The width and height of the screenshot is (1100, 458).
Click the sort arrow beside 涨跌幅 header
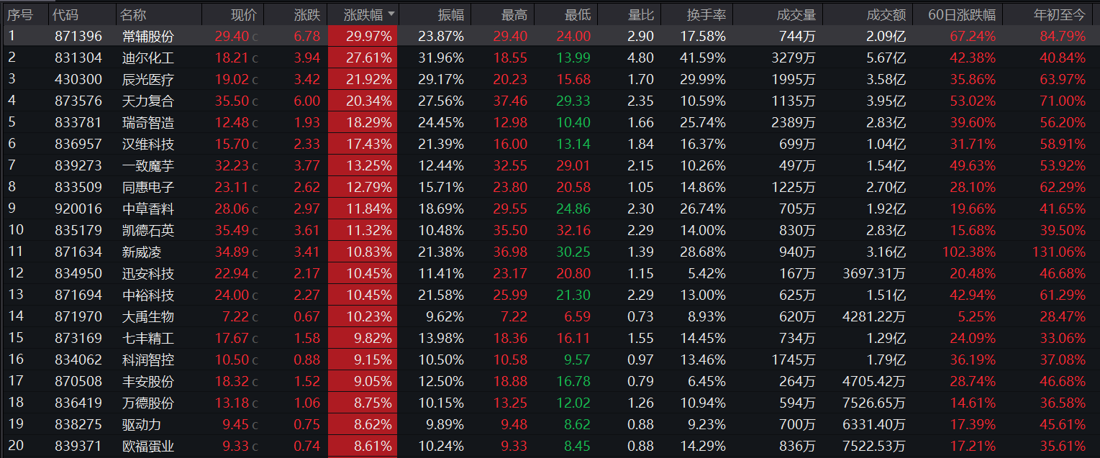(391, 14)
